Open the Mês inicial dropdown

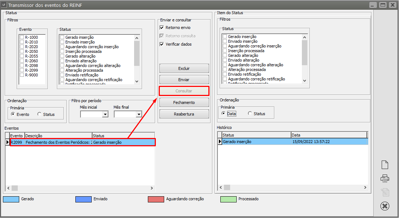[105, 114]
